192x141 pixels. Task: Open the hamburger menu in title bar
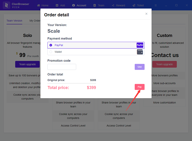click(156, 5)
